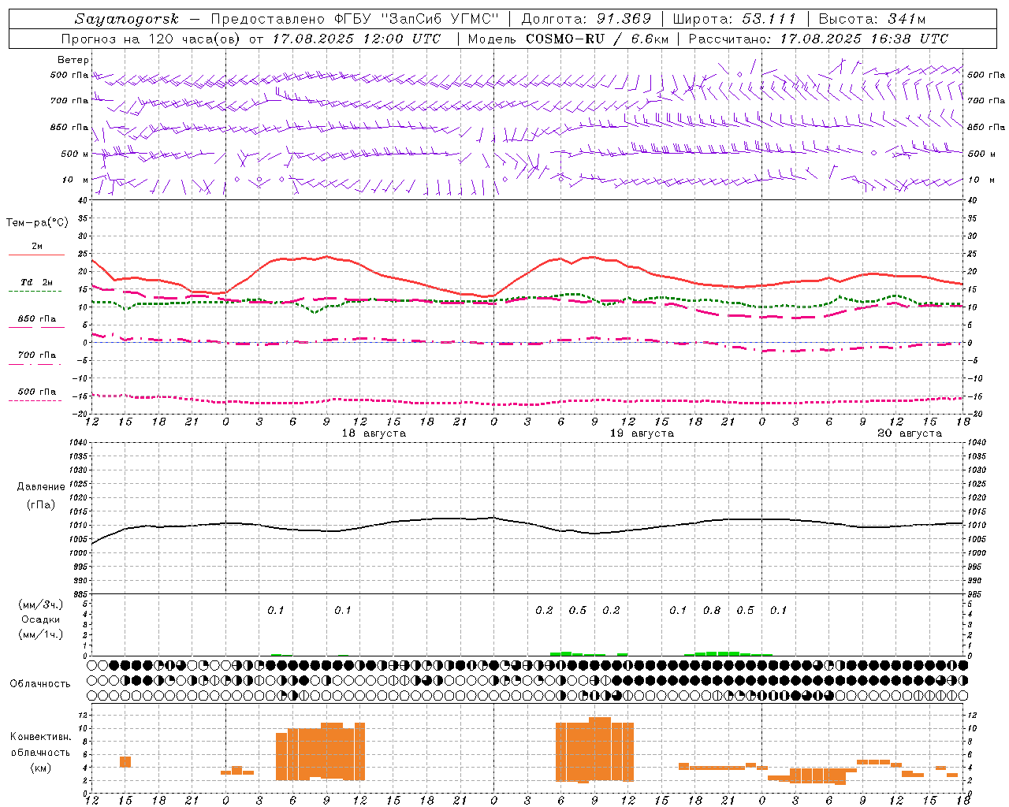1009x807 pixels.
Task: Click the 700 гПа wind label on left axis
Action: pos(69,101)
